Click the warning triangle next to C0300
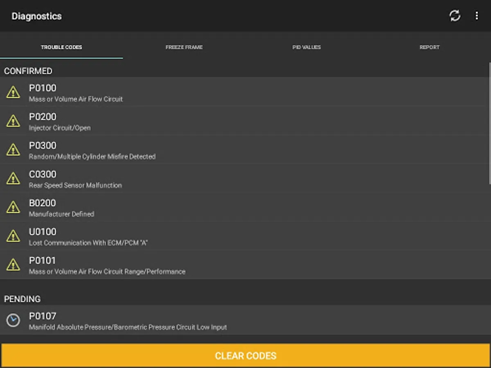This screenshot has height=368, width=491. point(13,178)
